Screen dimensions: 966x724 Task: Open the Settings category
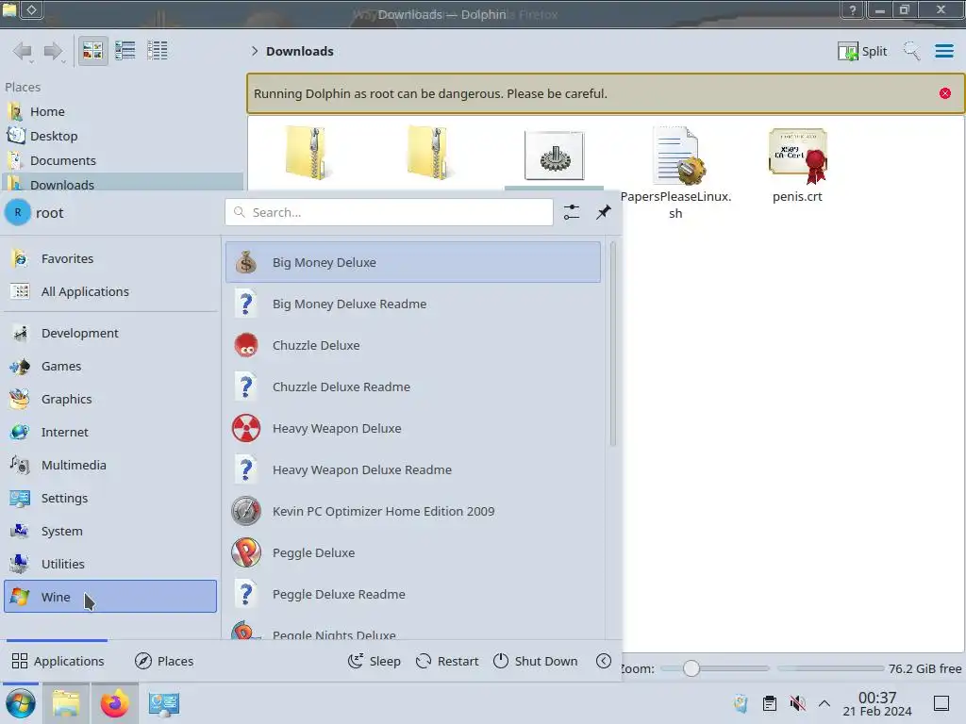pyautogui.click(x=110, y=498)
